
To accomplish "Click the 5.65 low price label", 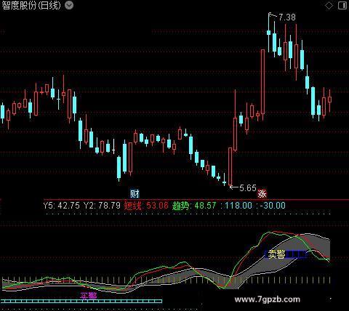I will point(248,187).
